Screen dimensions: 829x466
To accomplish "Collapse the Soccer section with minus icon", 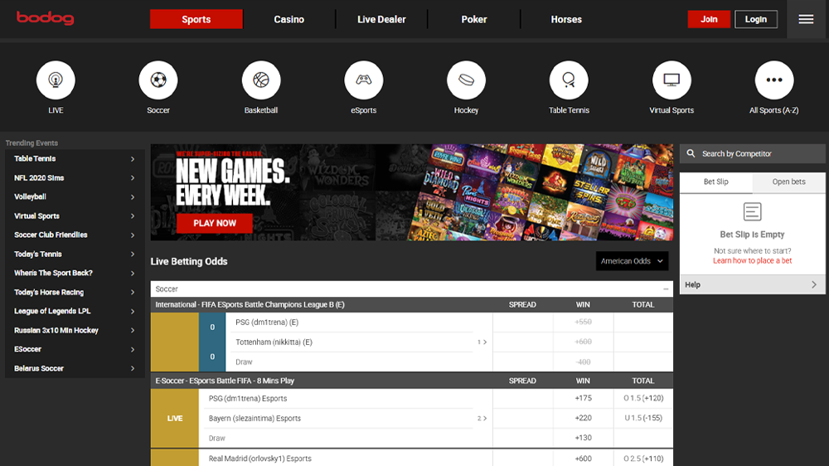I will [666, 289].
